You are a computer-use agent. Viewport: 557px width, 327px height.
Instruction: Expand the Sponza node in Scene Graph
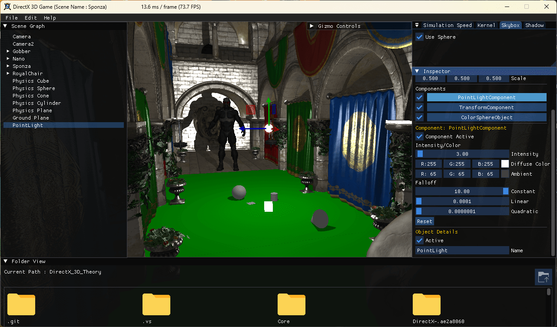click(8, 66)
